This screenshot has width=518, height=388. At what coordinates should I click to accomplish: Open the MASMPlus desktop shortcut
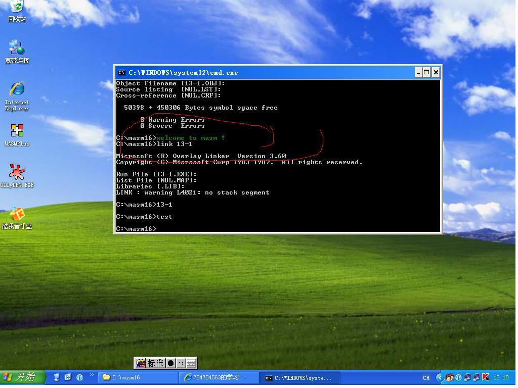coord(17,135)
